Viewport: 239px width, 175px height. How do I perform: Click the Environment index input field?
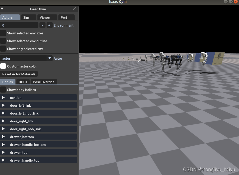(19, 25)
